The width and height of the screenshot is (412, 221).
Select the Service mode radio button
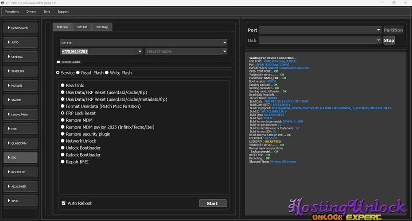[x=58, y=72]
